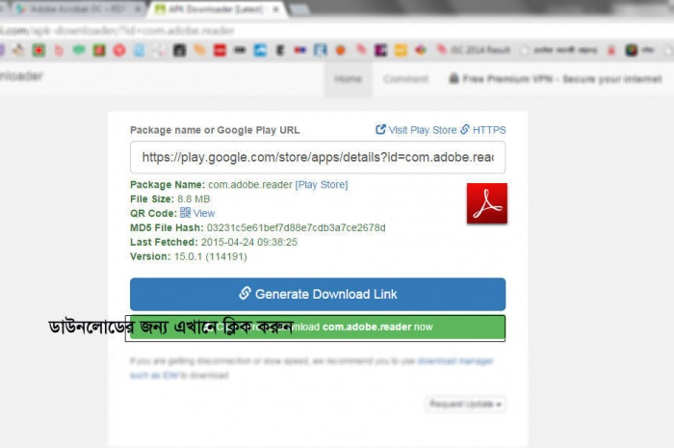The height and width of the screenshot is (448, 674).
Task: Open the Comment nav item
Action: (405, 79)
